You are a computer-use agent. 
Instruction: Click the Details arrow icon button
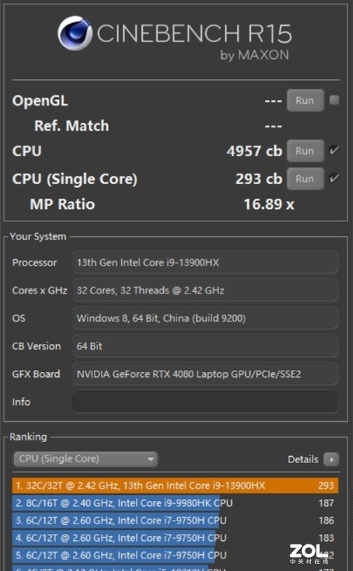click(331, 459)
